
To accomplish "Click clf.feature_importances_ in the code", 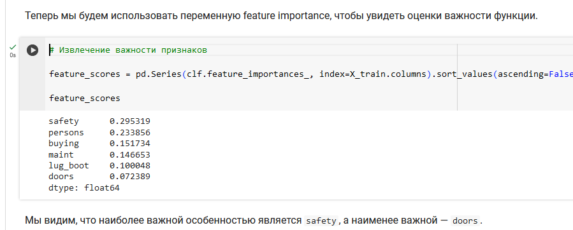I will 247,74.
